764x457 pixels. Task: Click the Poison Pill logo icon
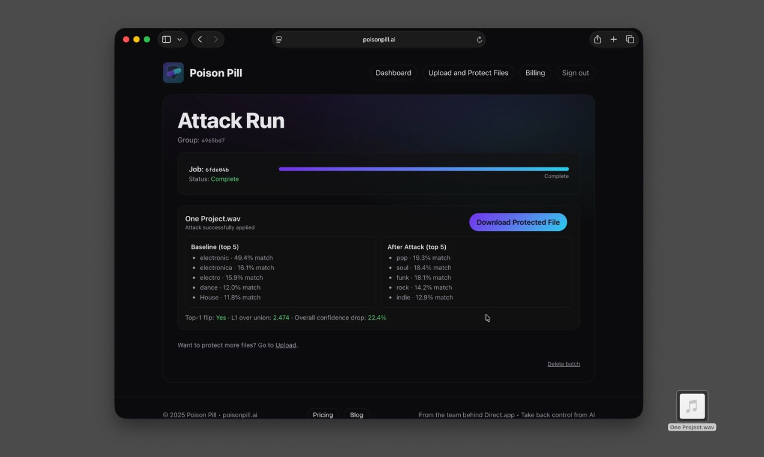173,73
